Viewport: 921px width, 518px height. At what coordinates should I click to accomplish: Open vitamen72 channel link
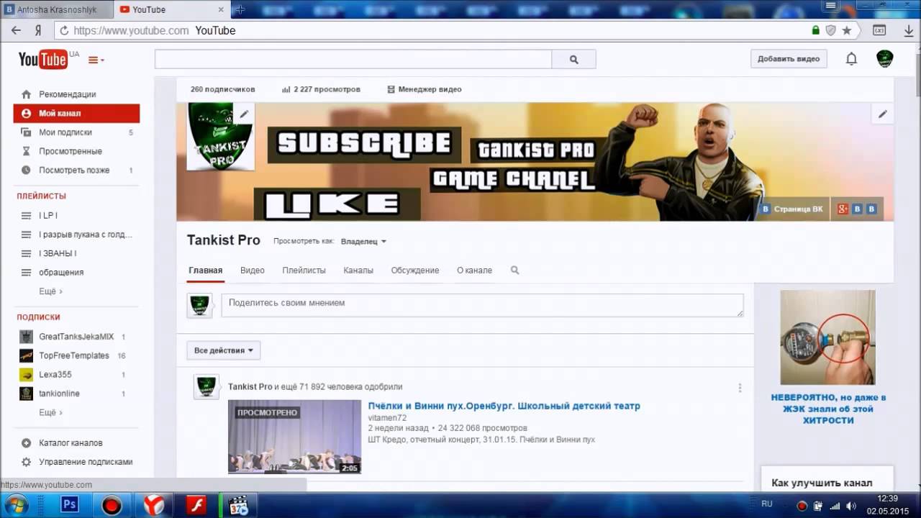pos(387,417)
